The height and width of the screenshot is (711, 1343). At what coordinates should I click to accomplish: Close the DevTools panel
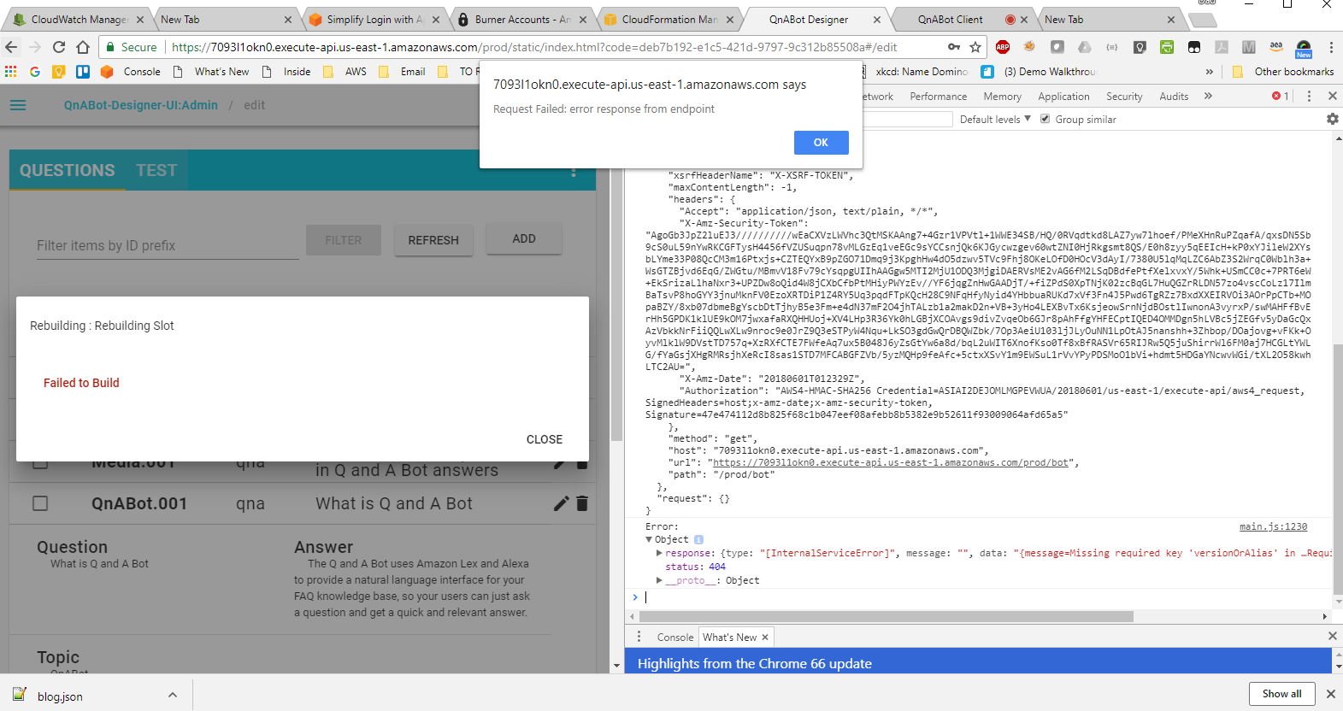tap(1332, 97)
